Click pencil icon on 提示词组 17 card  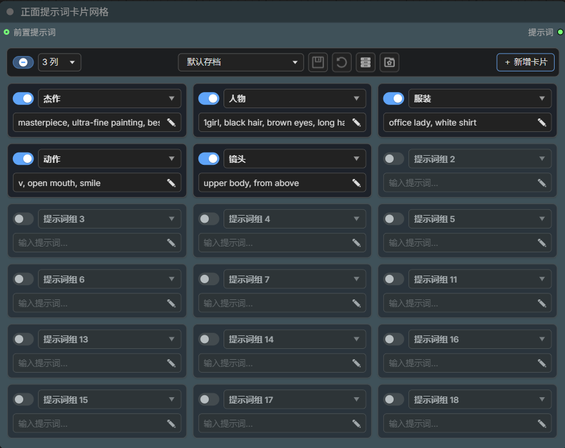[357, 424]
